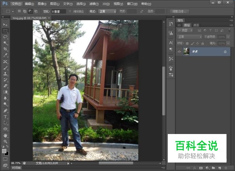
Task: Toggle lock transparent pixels
Action: [187, 43]
